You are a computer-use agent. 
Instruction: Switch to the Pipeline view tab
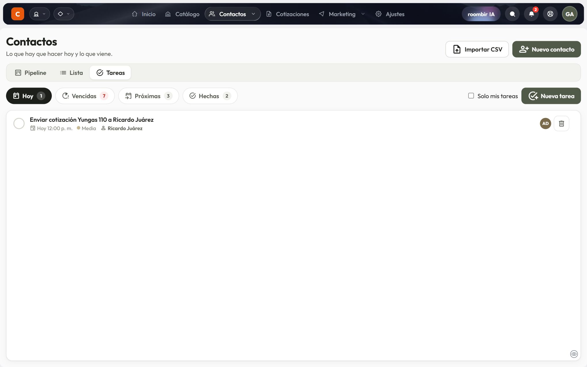coord(31,73)
